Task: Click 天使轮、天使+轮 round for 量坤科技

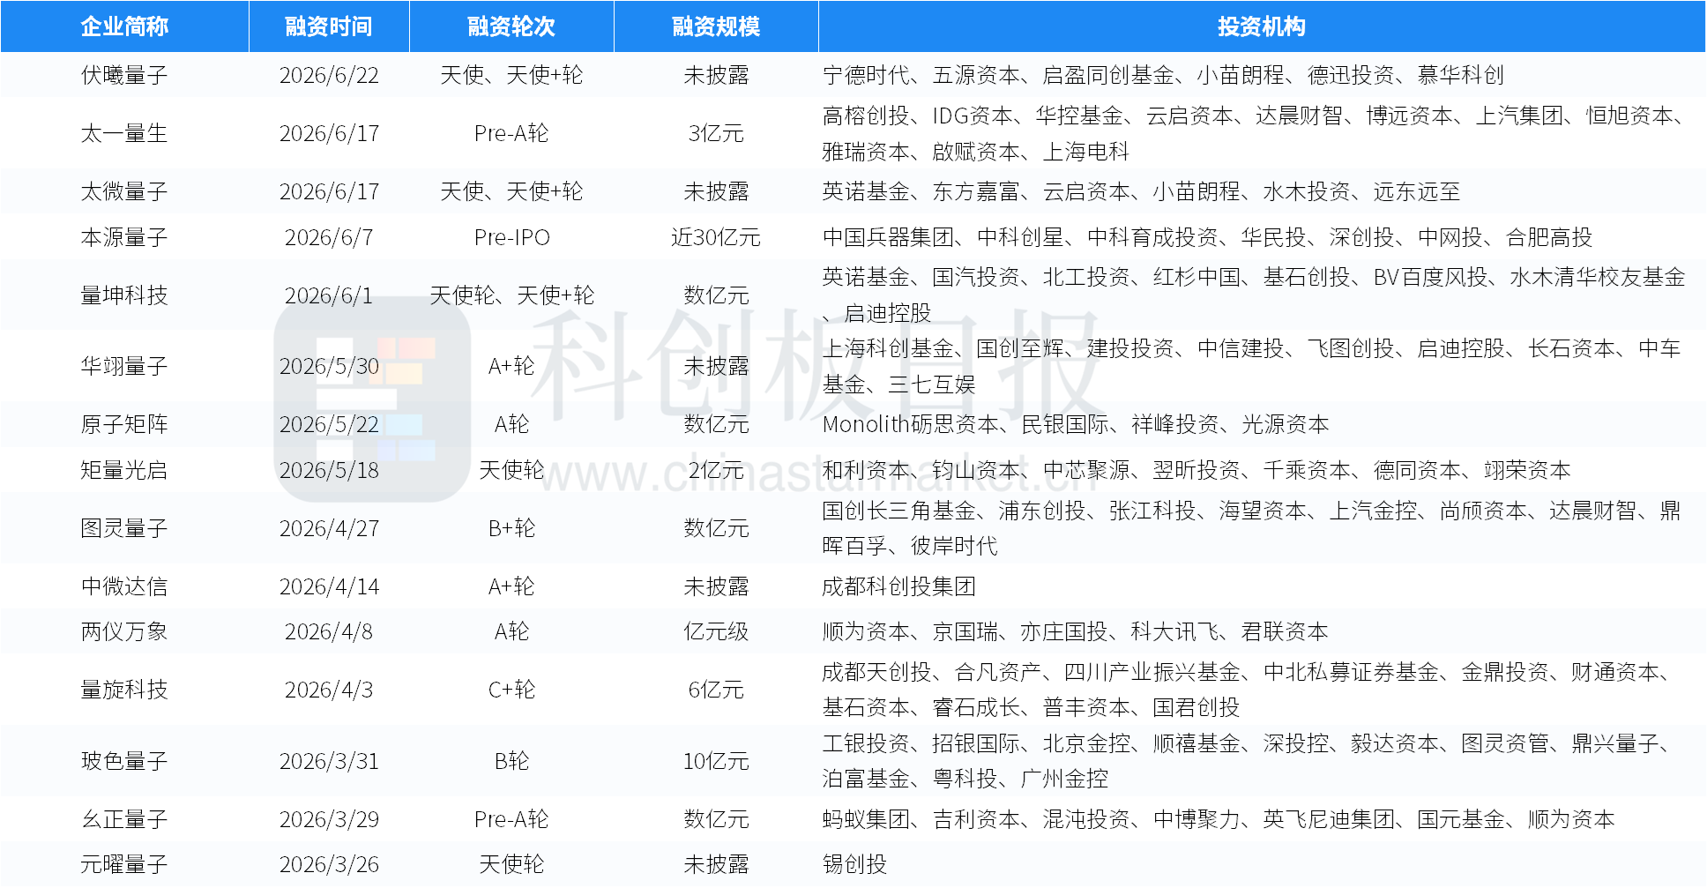Action: (511, 295)
